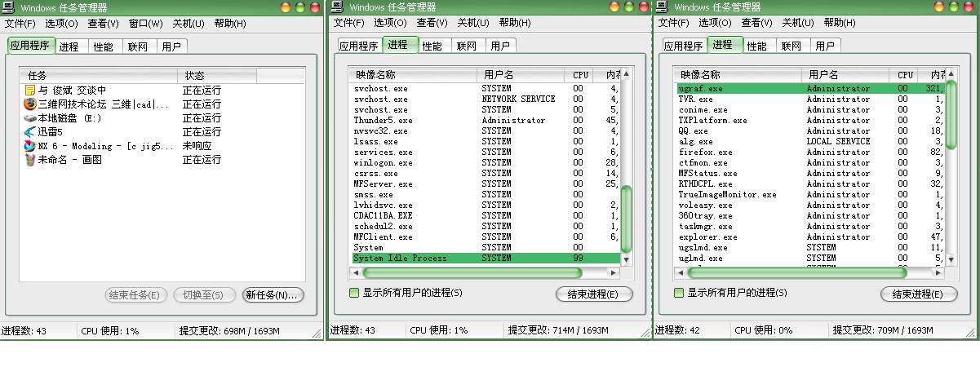The width and height of the screenshot is (980, 367).
Task: Switch to 性能 tab in left window
Action: tap(104, 46)
